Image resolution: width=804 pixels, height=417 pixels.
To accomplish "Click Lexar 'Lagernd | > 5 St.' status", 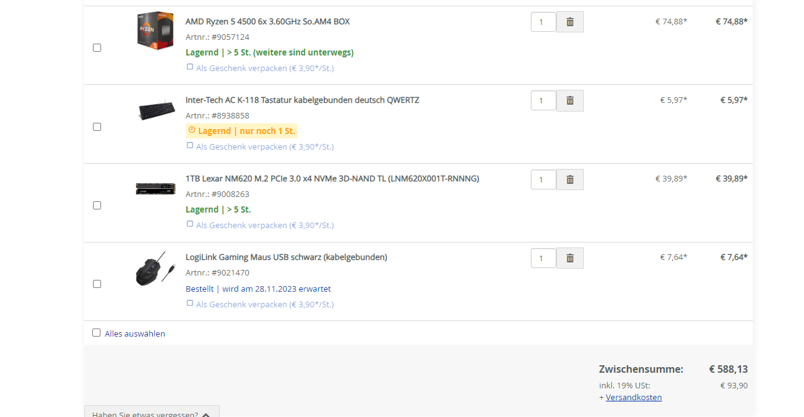I will coord(218,209).
